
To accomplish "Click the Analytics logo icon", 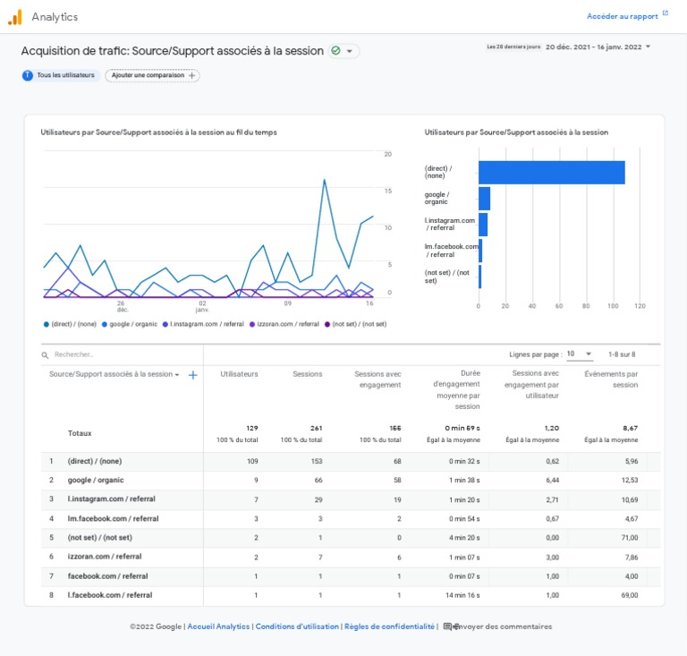I will pos(15,17).
